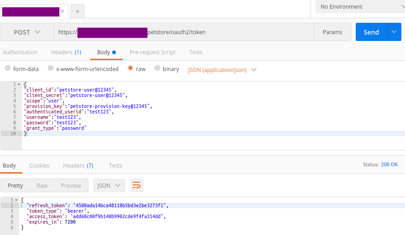
Task: Click the Send button
Action: pyautogui.click(x=371, y=32)
